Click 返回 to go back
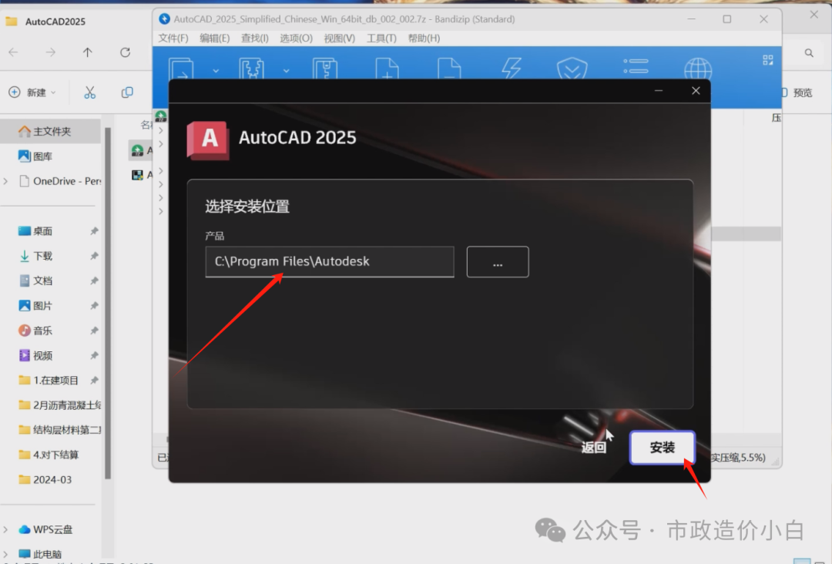This screenshot has width=832, height=564. click(x=593, y=448)
